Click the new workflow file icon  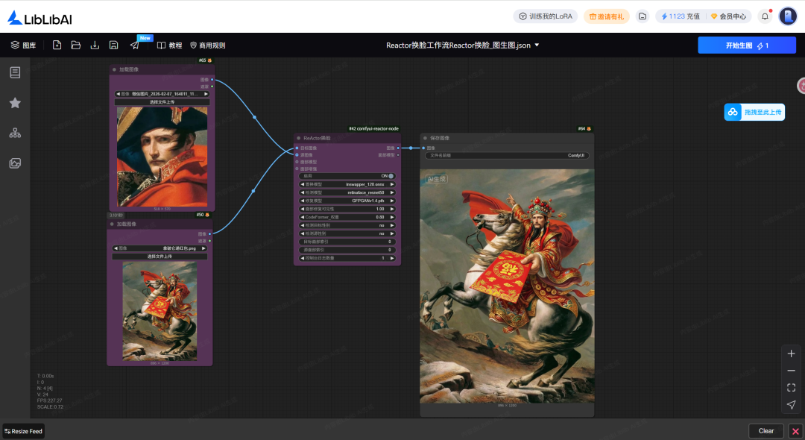tap(57, 45)
